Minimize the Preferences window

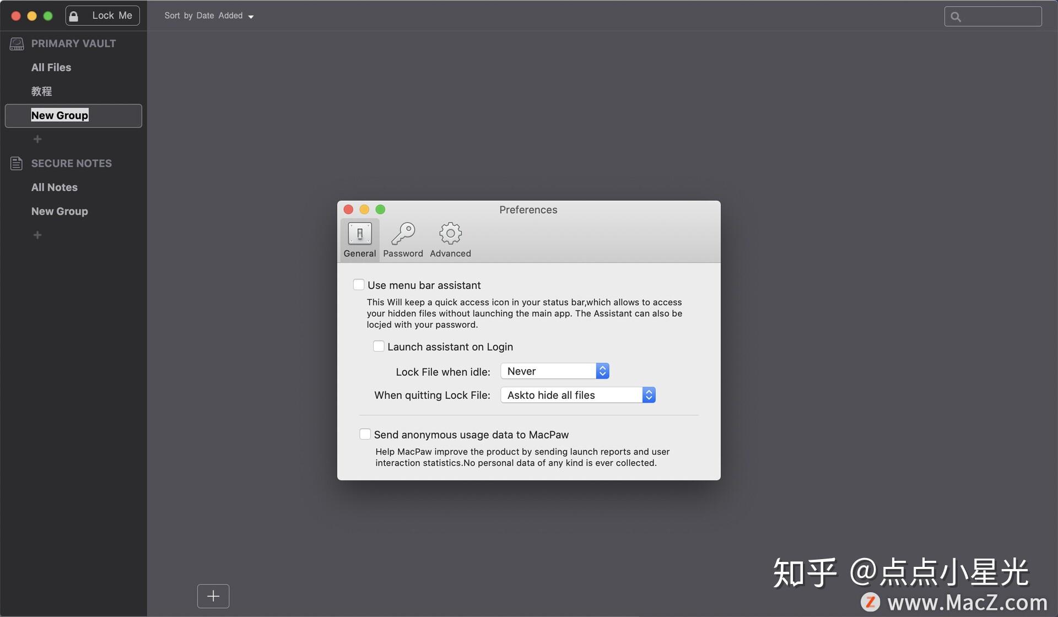click(364, 209)
